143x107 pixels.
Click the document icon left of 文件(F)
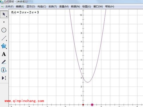click(2, 7)
